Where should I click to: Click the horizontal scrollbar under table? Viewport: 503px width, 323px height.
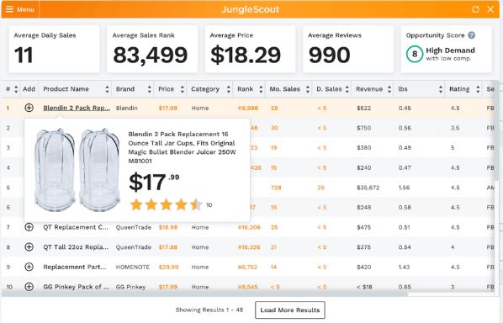204,294
